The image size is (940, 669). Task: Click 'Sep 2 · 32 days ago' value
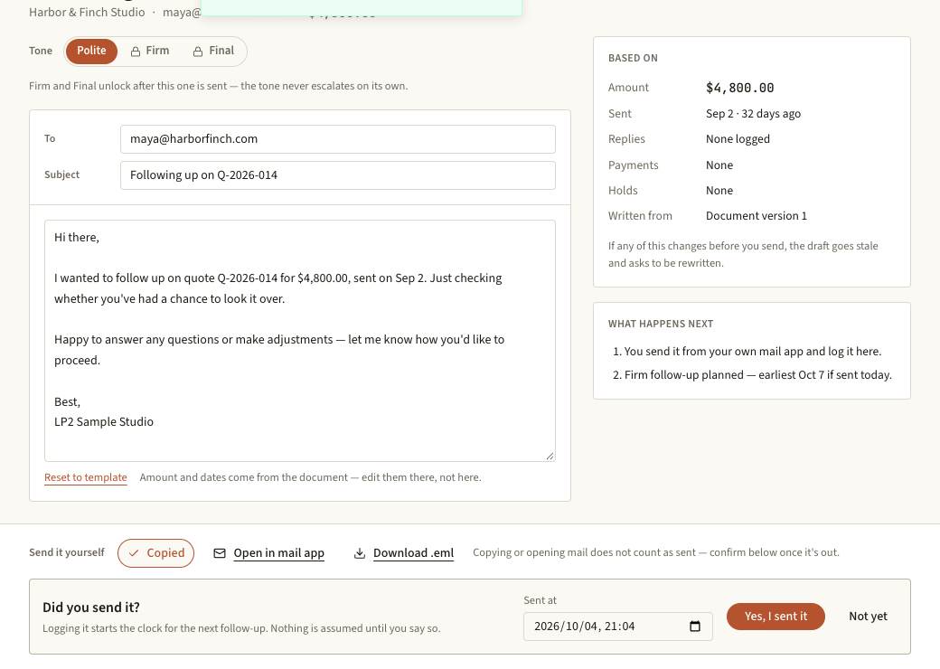pyautogui.click(x=753, y=114)
